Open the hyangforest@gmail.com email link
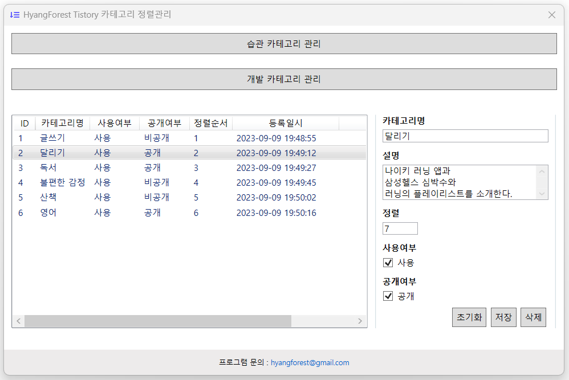Viewport: 569px width, 380px height. pyautogui.click(x=310, y=362)
